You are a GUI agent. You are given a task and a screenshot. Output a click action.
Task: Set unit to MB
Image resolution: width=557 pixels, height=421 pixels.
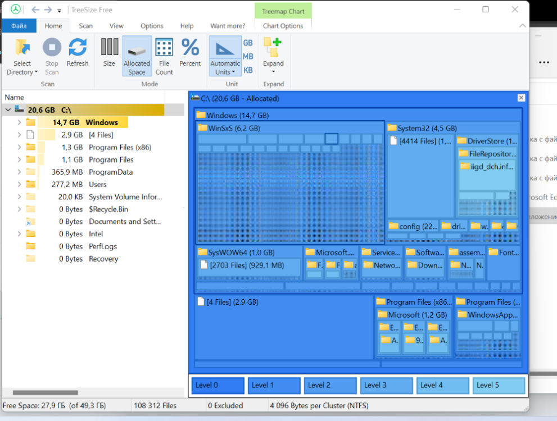[248, 56]
